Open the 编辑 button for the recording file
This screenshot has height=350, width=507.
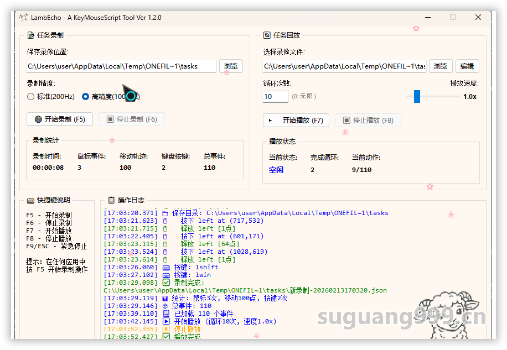point(467,66)
